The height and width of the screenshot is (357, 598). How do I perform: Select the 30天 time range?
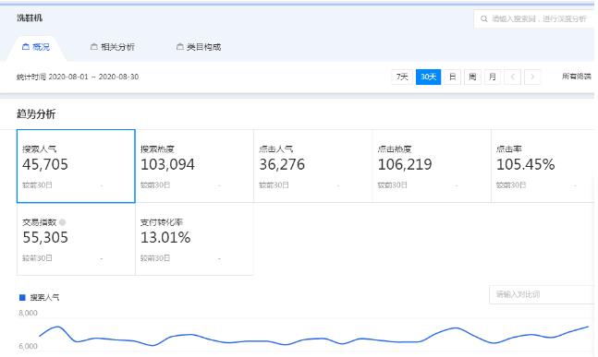point(428,77)
